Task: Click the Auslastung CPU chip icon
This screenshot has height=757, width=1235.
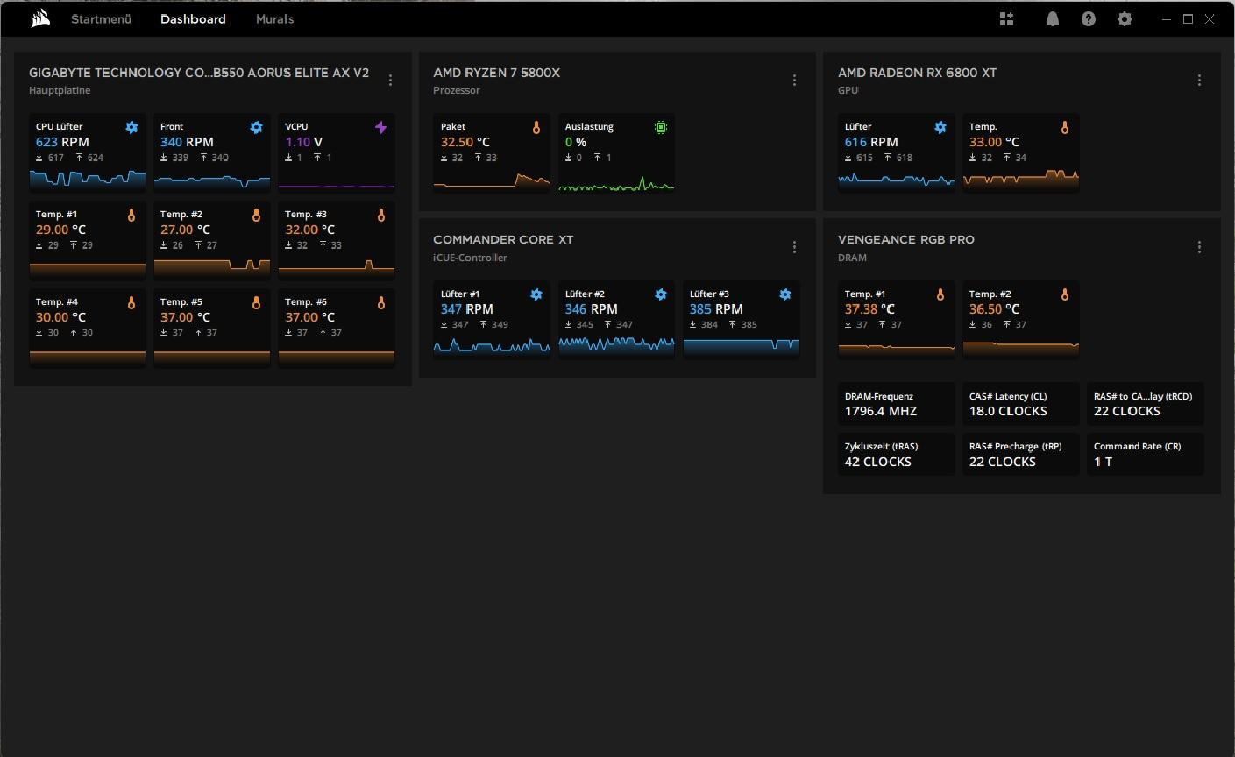Action: [661, 127]
